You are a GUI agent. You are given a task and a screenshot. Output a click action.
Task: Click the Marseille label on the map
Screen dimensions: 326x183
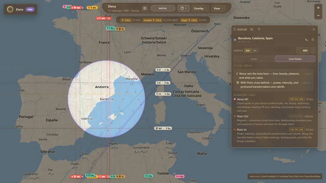click(x=131, y=79)
